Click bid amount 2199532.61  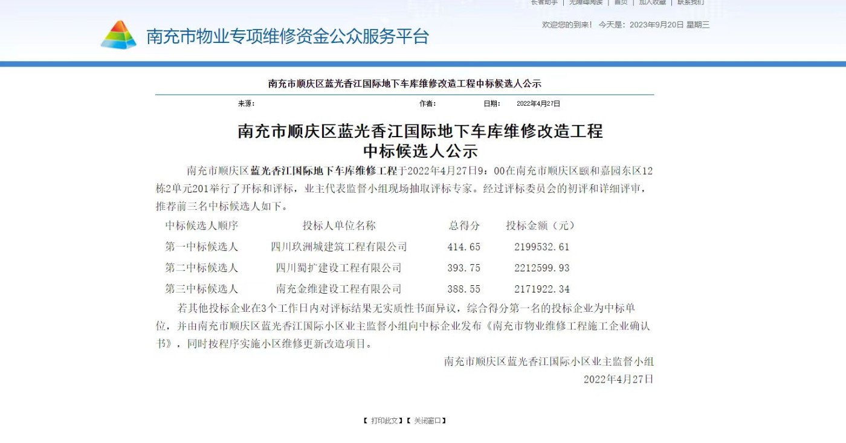click(x=542, y=247)
